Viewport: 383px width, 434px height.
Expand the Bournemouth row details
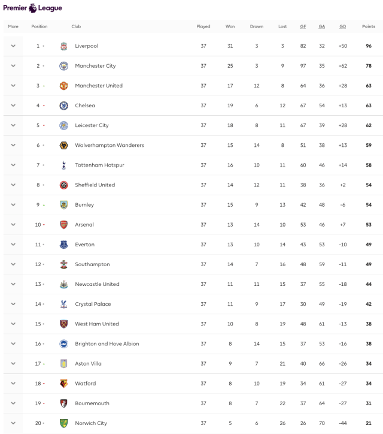pyautogui.click(x=13, y=403)
